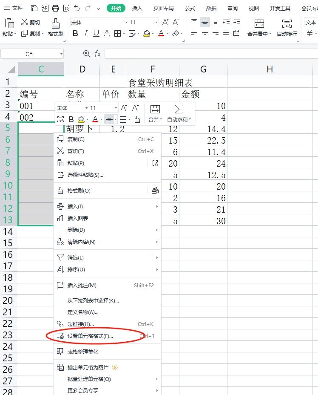The image size is (318, 395).
Task: Toggle Strikethrough in the ribbon
Action: [107, 33]
